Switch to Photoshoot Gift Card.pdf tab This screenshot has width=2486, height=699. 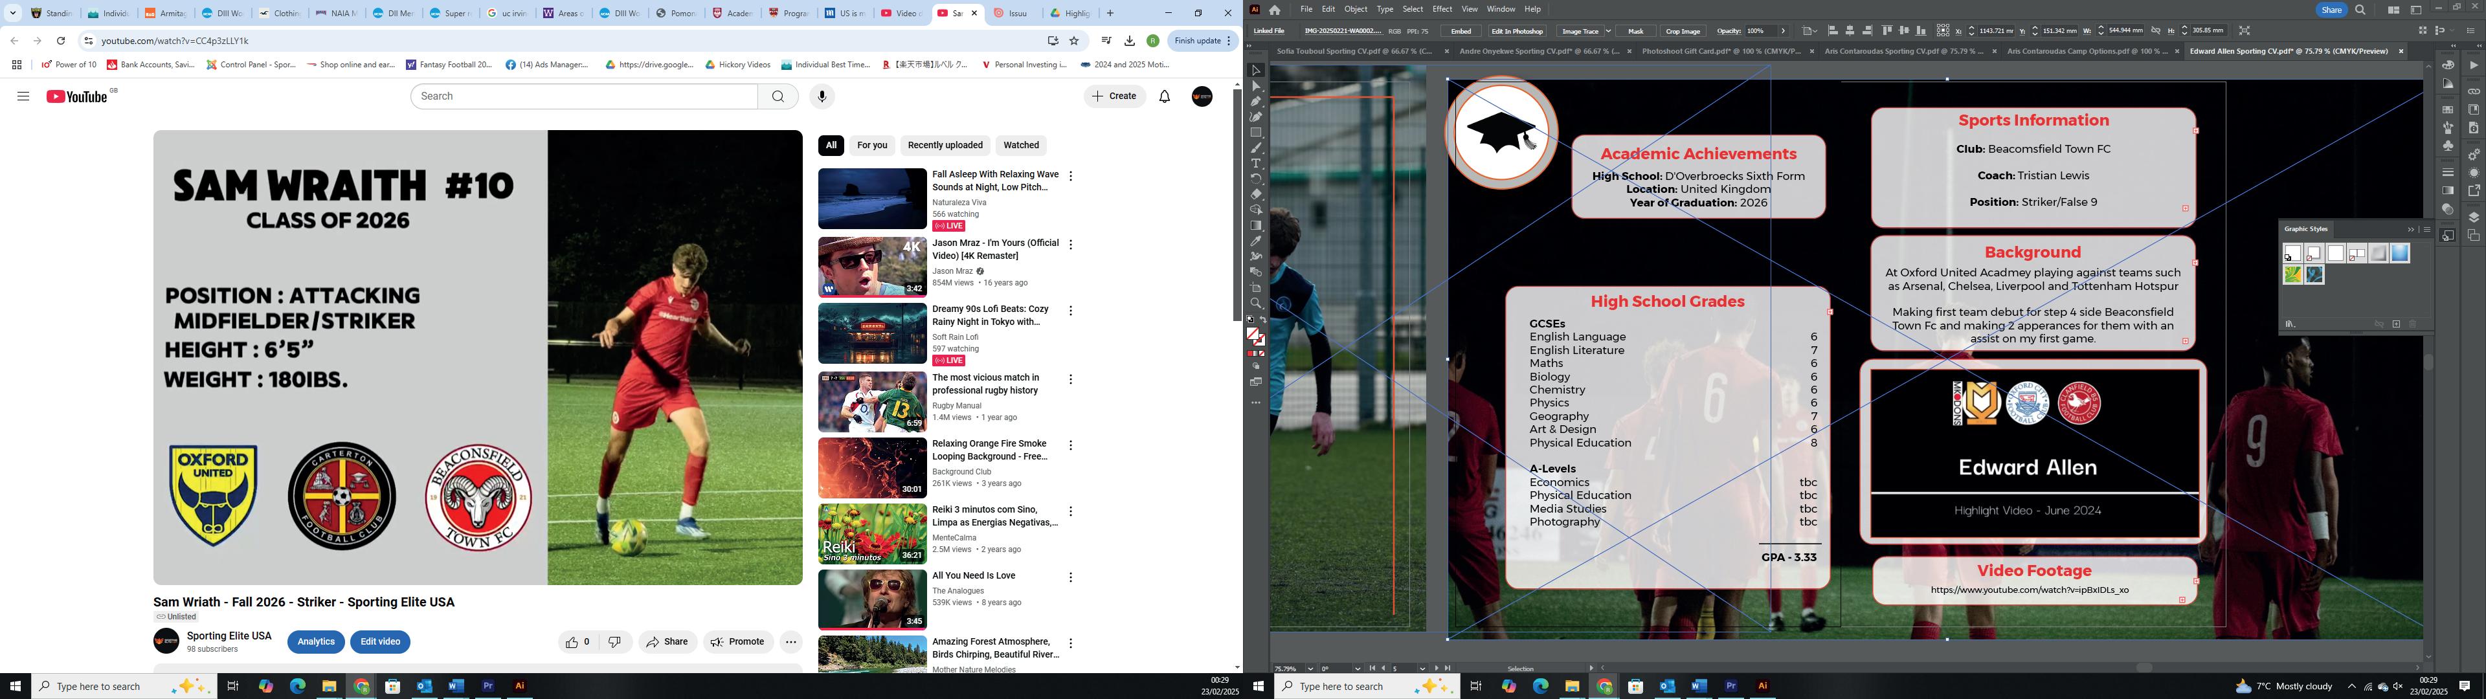1721,51
